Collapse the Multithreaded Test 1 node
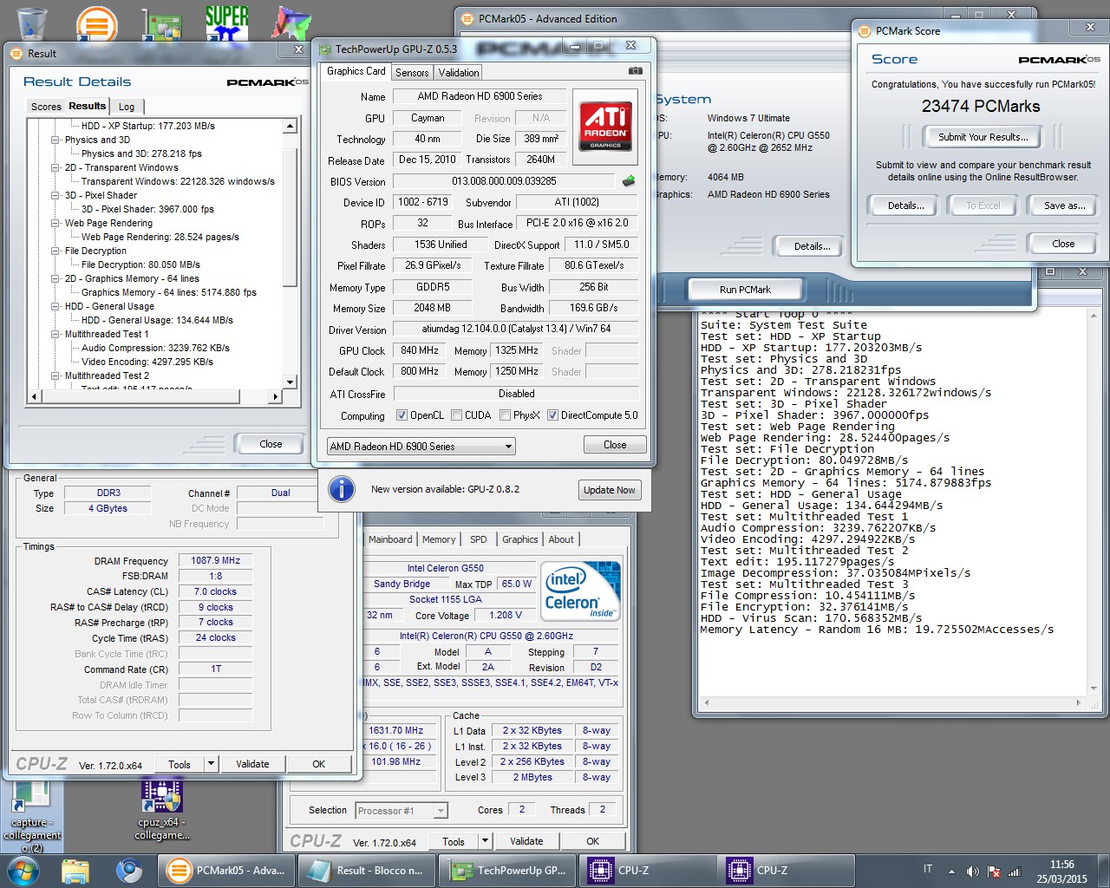 pyautogui.click(x=55, y=334)
